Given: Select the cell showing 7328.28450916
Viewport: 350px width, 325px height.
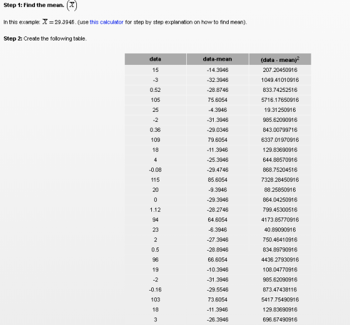Looking at the screenshot, I should [x=280, y=180].
